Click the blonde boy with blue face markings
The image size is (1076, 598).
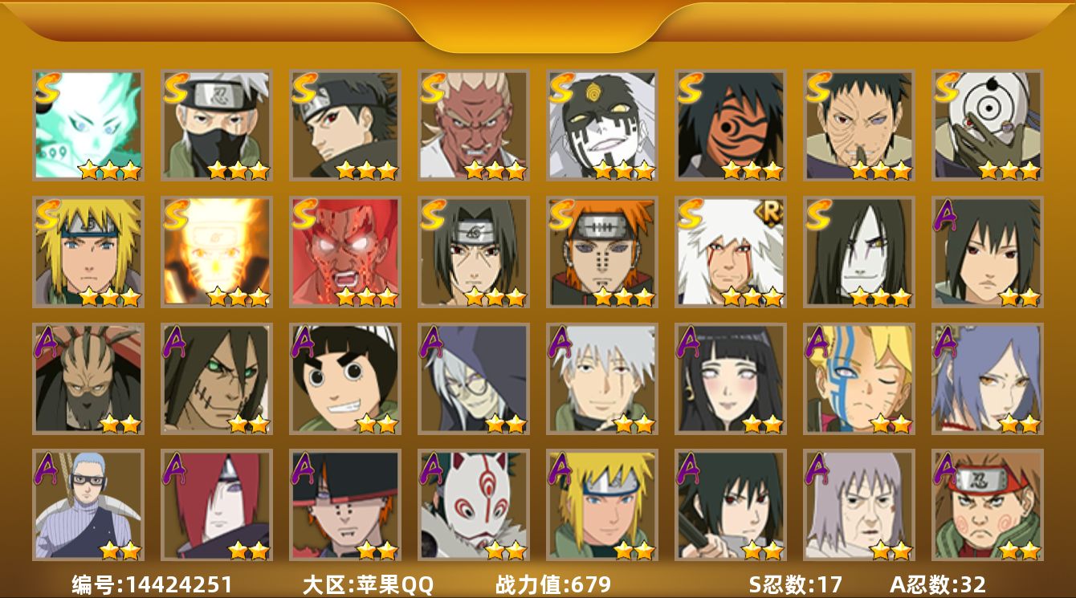point(859,379)
